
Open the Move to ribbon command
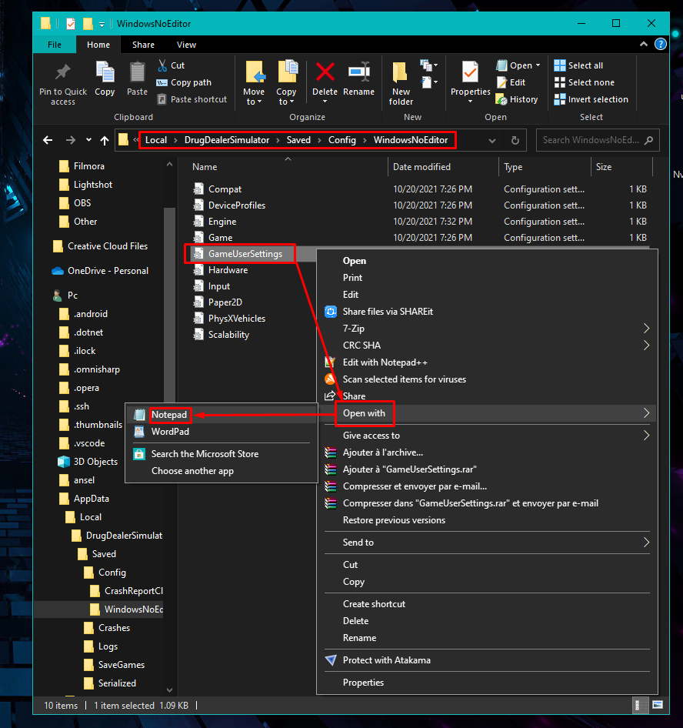tap(254, 83)
